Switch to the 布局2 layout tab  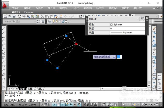(39, 89)
